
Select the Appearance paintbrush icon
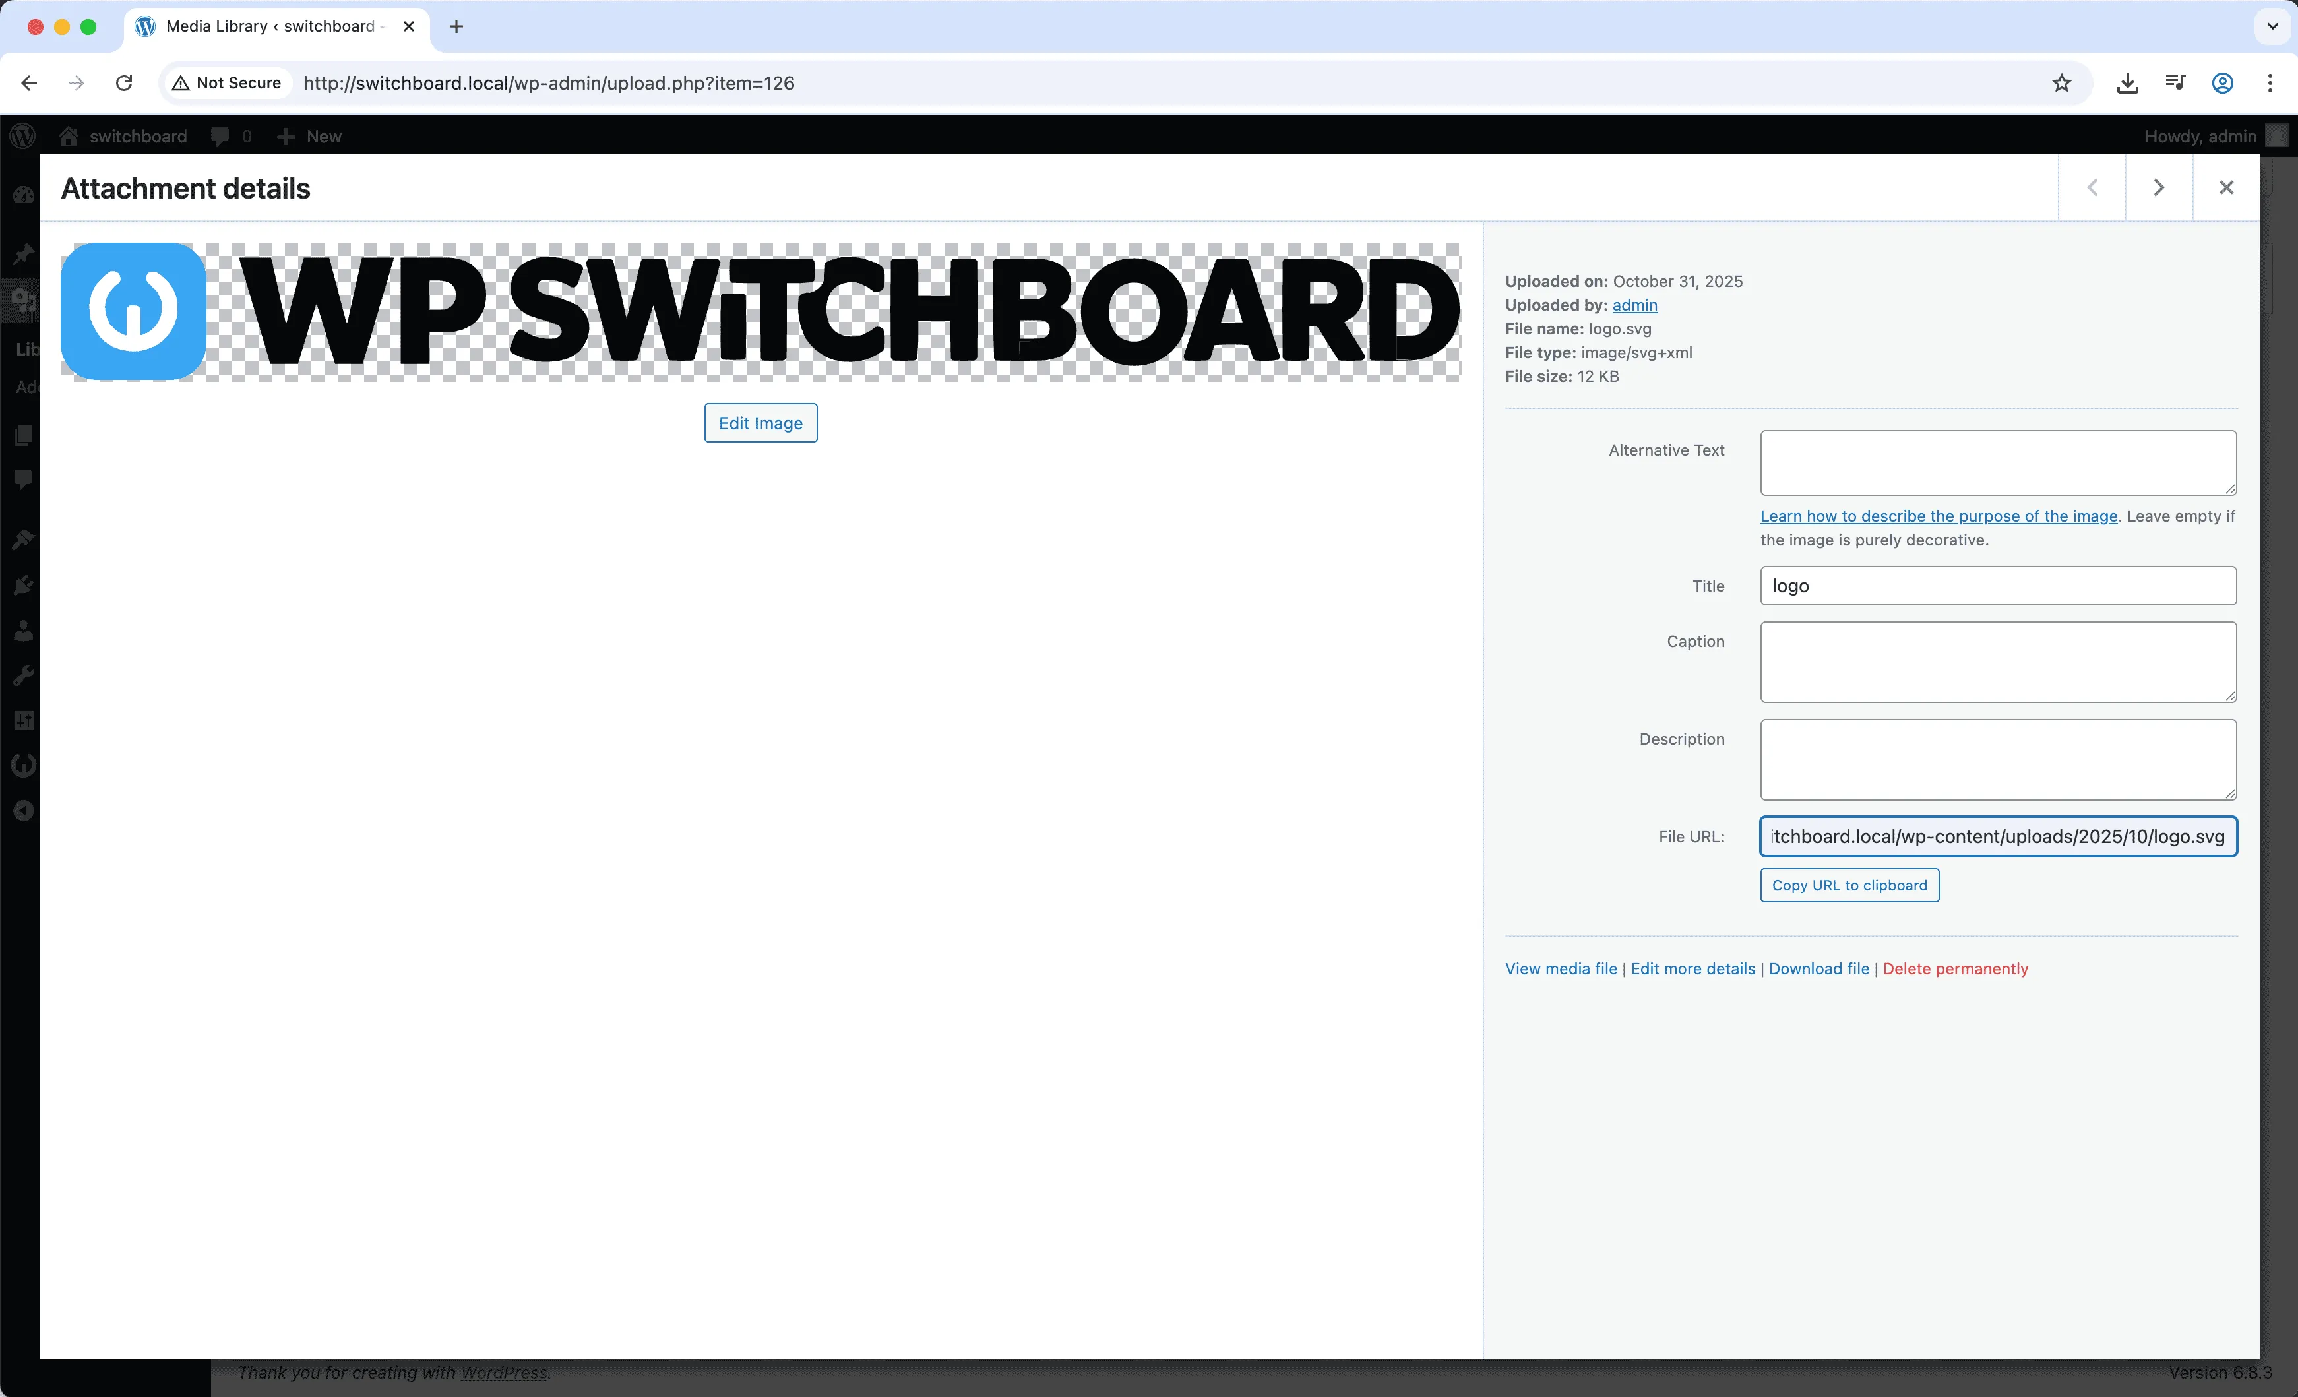coord(23,538)
